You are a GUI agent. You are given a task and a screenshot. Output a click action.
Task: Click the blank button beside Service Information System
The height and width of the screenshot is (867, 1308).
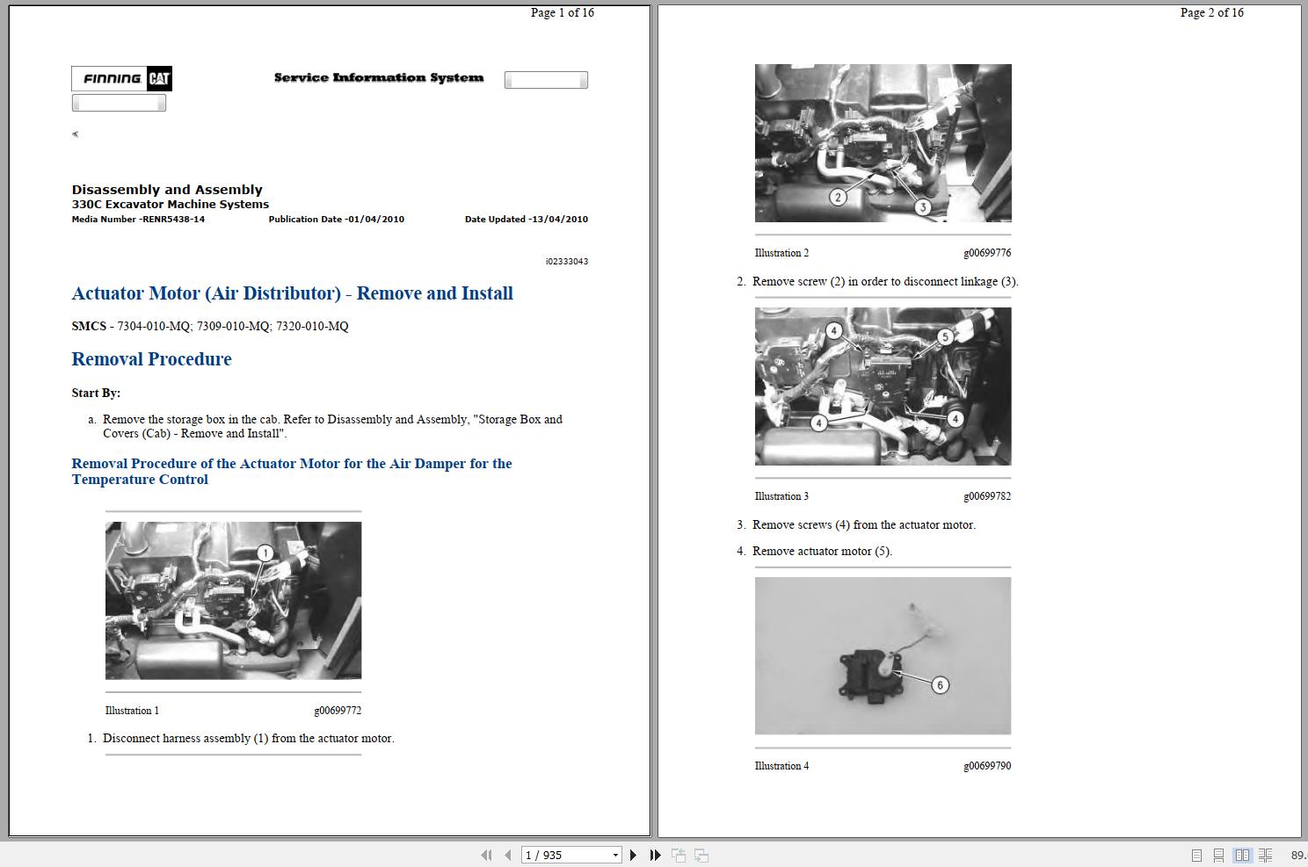pyautogui.click(x=545, y=79)
